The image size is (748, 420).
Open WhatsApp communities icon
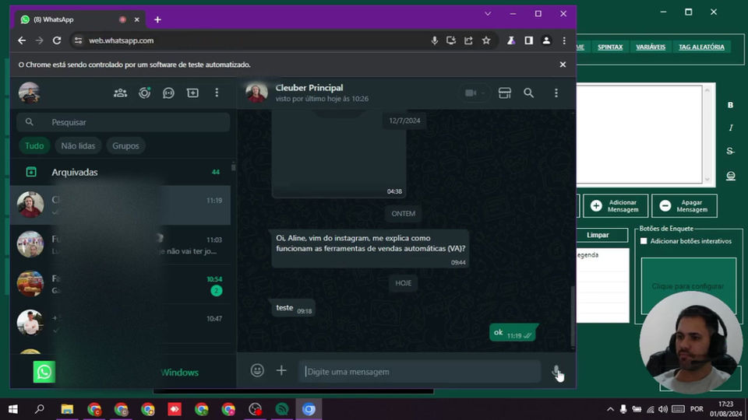click(120, 93)
